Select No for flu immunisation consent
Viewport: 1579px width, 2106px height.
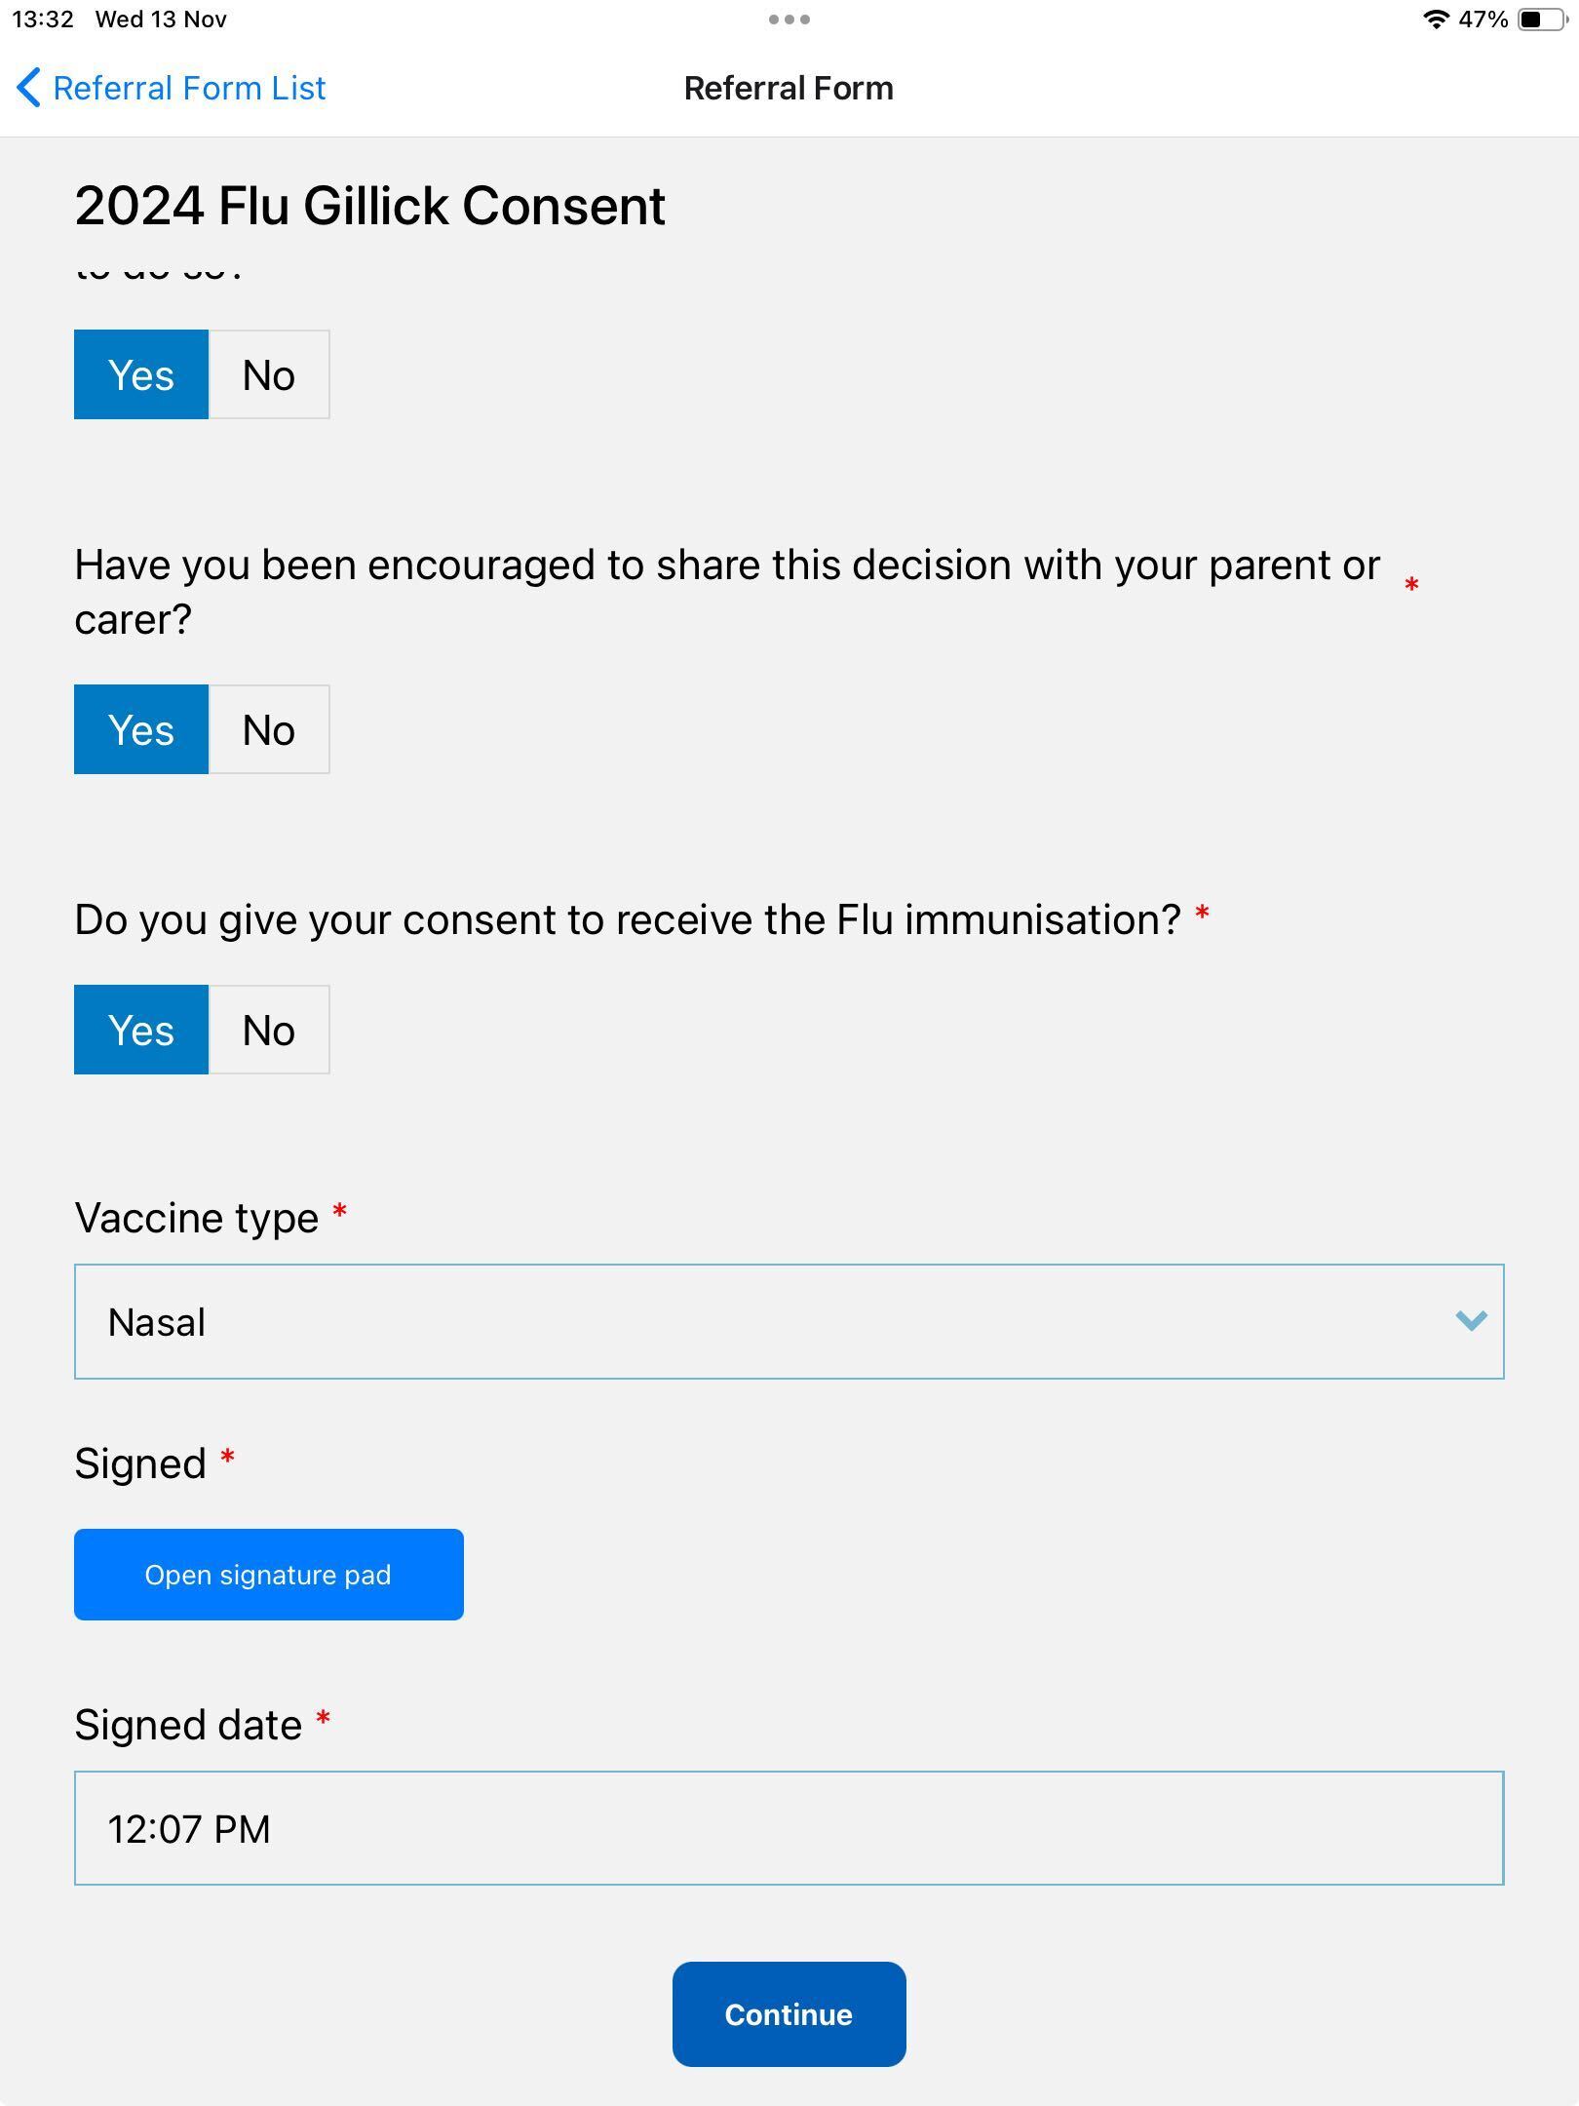[269, 1030]
